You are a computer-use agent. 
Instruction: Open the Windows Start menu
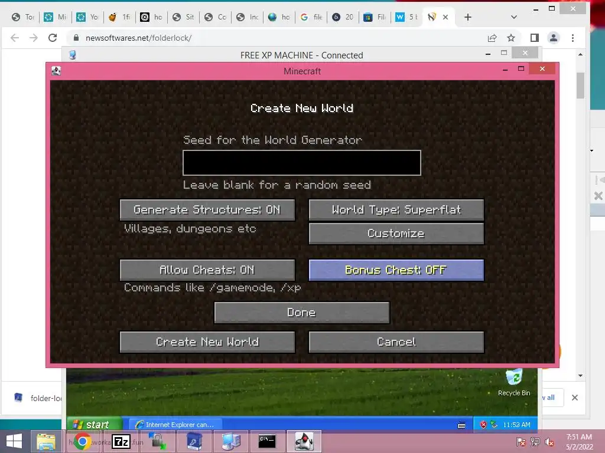coord(14,441)
